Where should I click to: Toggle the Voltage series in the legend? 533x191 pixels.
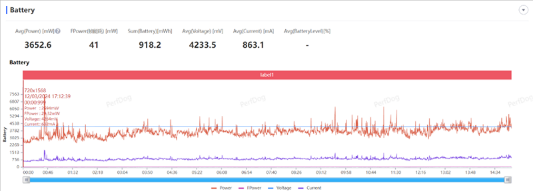coord(280,188)
